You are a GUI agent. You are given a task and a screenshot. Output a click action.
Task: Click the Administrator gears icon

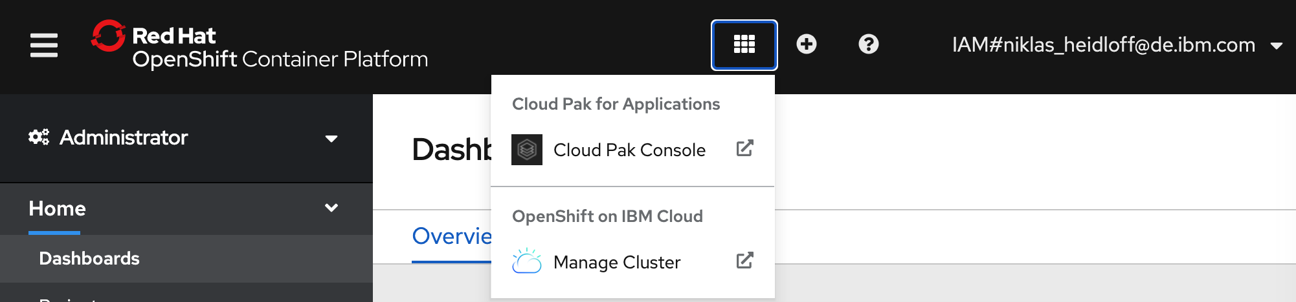pyautogui.click(x=39, y=137)
